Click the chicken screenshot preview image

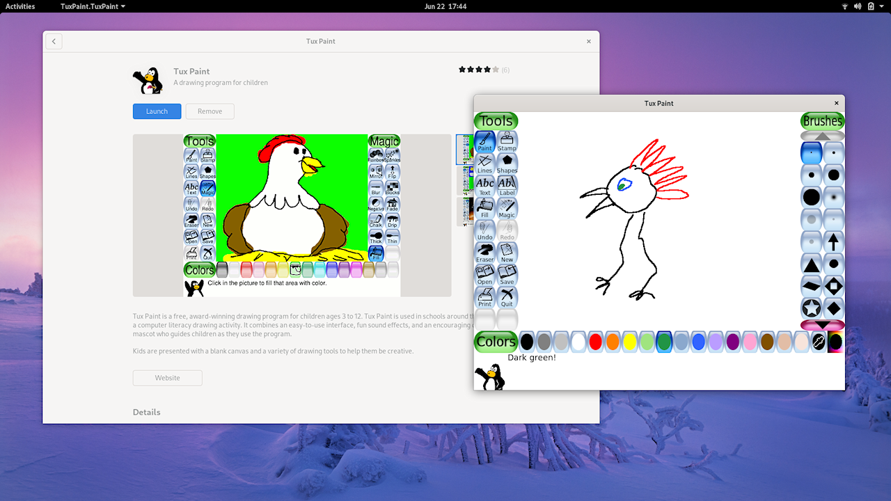coord(292,216)
